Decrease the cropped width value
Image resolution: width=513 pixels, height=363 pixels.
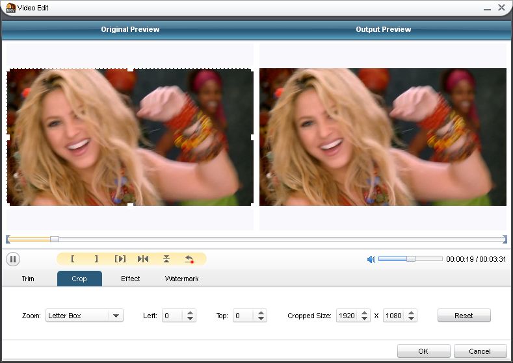[x=365, y=319]
